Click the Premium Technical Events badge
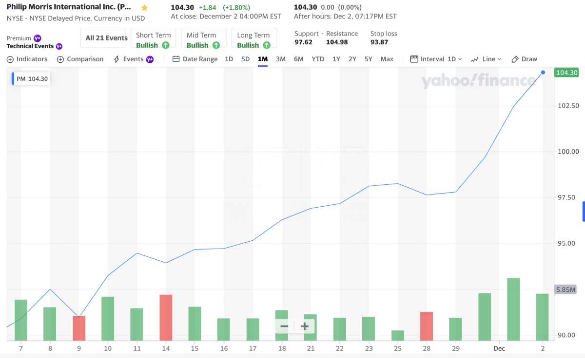 tap(34, 42)
